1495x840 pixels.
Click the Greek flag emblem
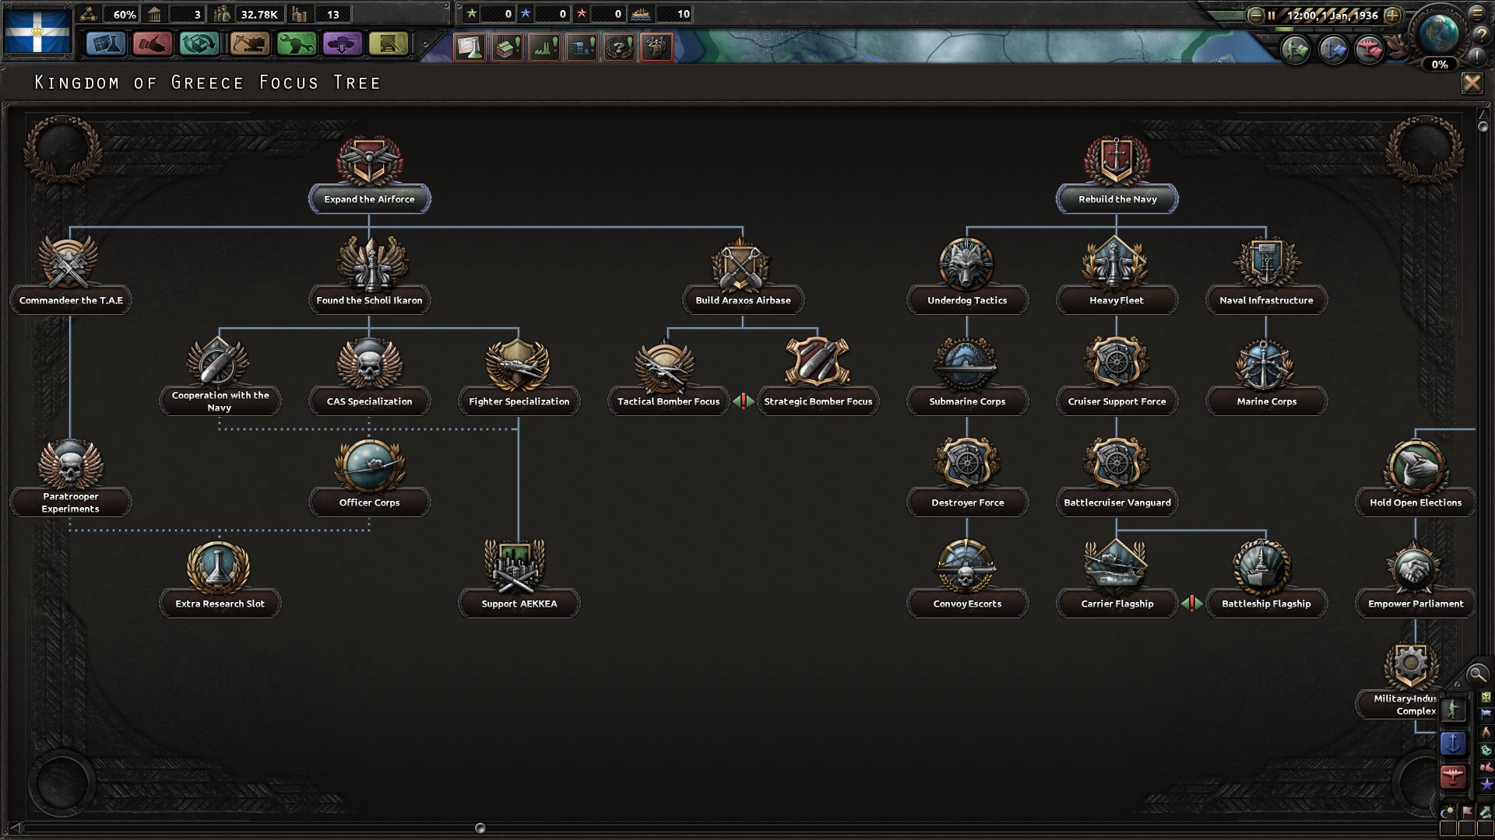pyautogui.click(x=37, y=31)
